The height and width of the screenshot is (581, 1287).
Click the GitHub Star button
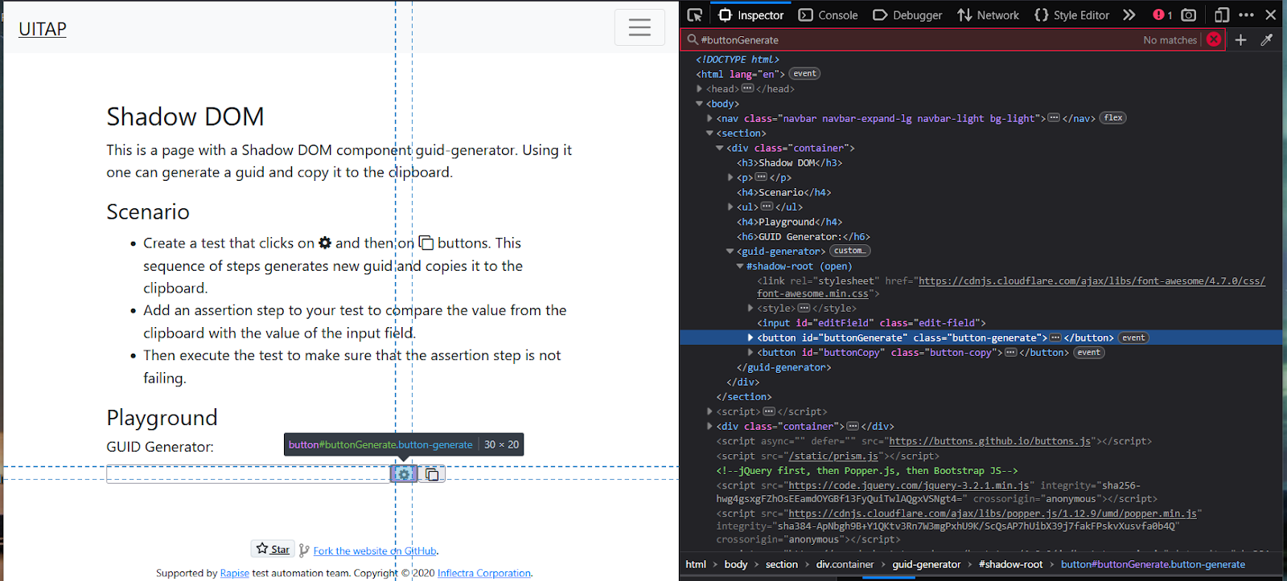tap(273, 549)
